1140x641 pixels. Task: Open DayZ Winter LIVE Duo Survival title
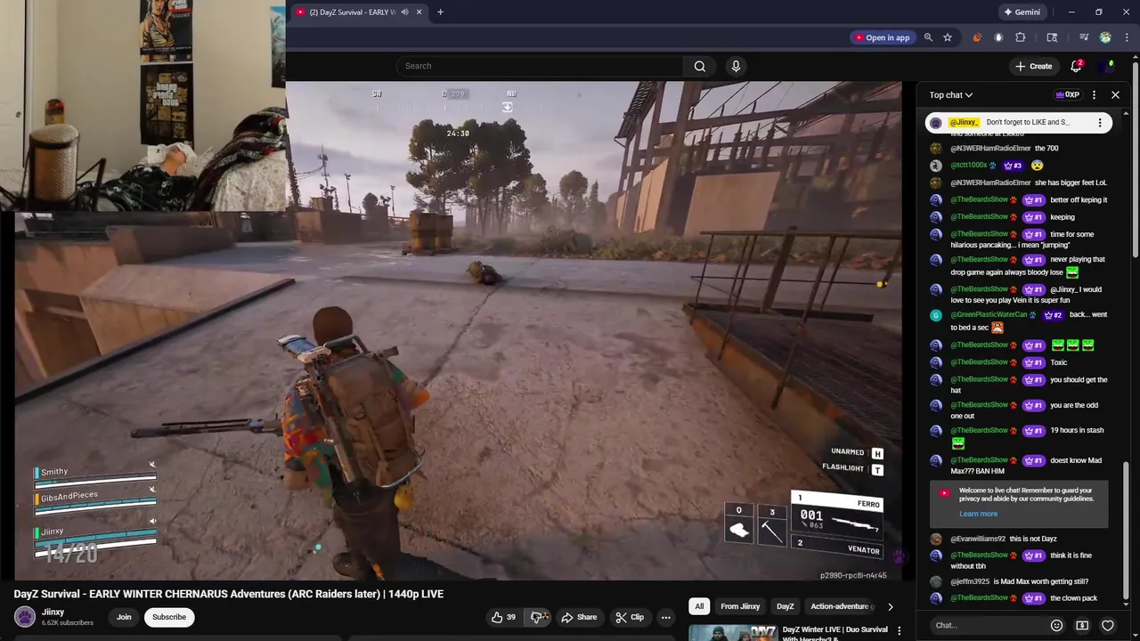835,634
